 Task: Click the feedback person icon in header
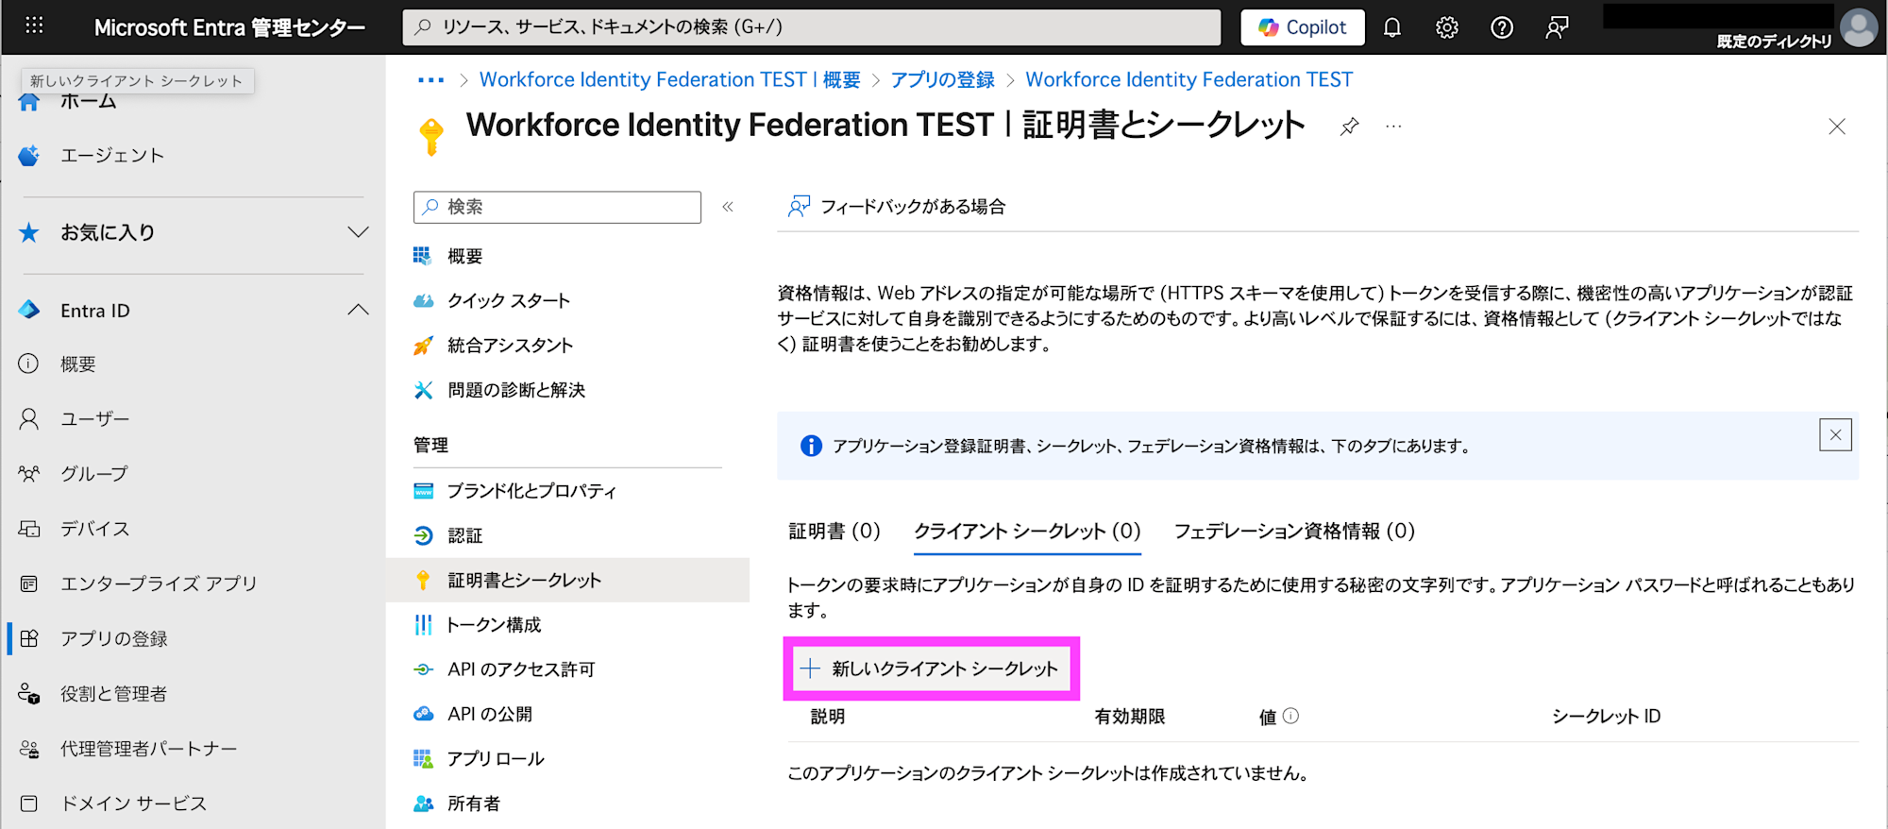tap(1557, 27)
